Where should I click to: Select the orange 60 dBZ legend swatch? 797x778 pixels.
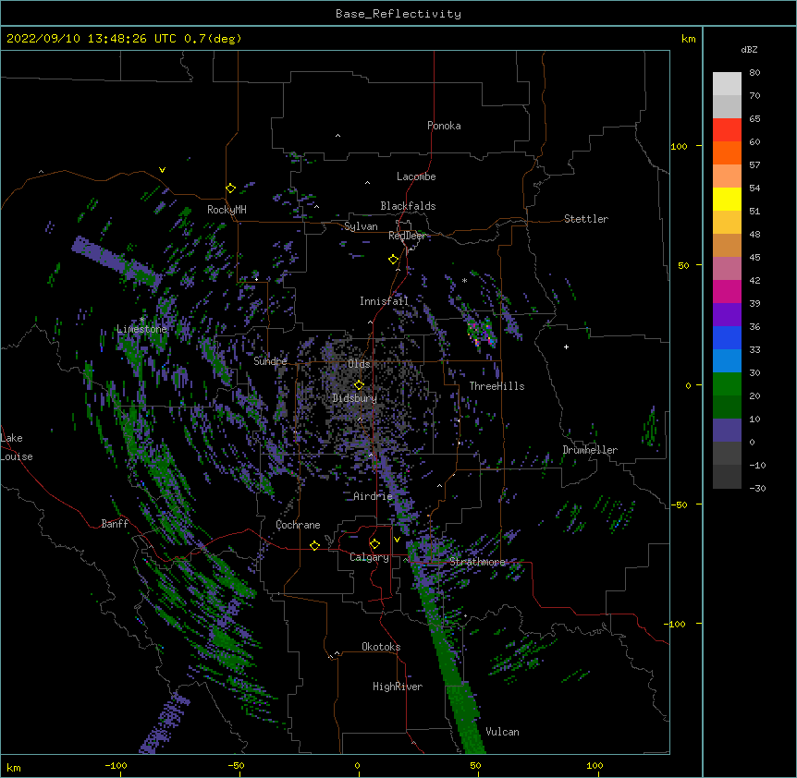[727, 152]
